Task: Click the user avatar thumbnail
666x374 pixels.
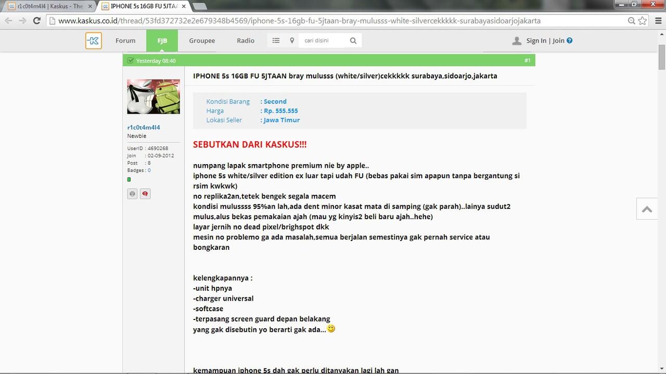Action: pos(153,97)
